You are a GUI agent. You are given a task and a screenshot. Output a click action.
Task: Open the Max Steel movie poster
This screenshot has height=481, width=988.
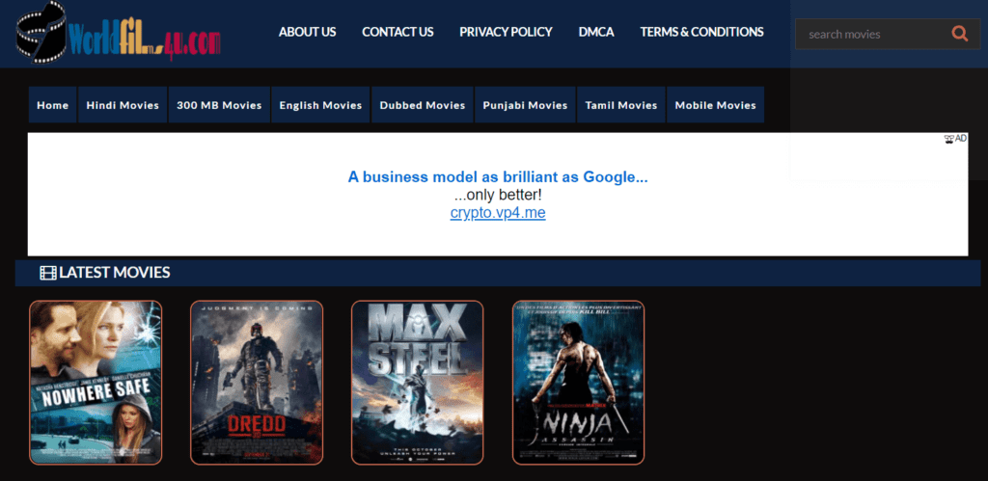(x=417, y=382)
